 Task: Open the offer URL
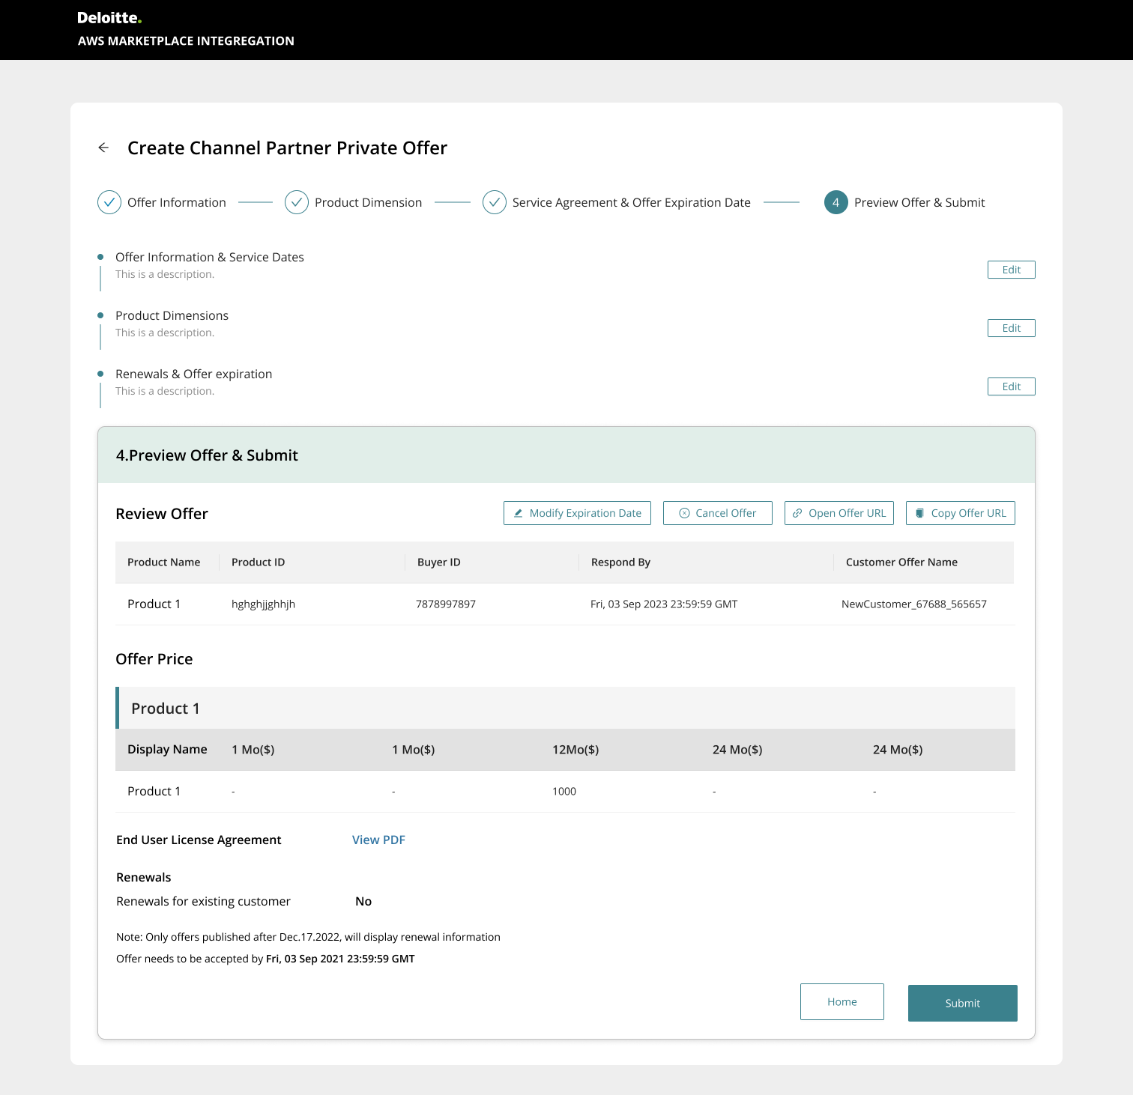pos(839,513)
